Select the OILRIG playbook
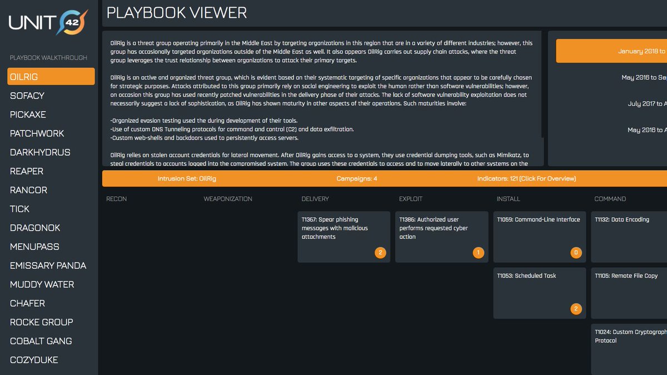The image size is (667, 375). point(51,77)
